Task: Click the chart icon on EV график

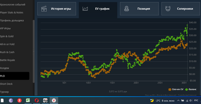Action: click(x=85, y=9)
